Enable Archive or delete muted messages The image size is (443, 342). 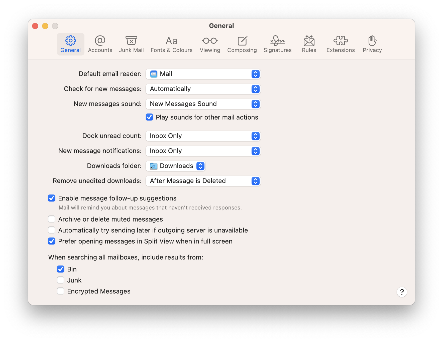pyautogui.click(x=52, y=219)
